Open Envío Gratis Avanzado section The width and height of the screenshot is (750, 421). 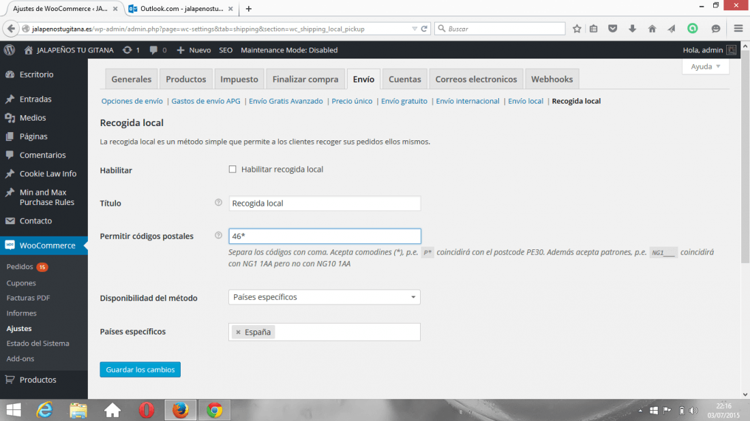[286, 101]
